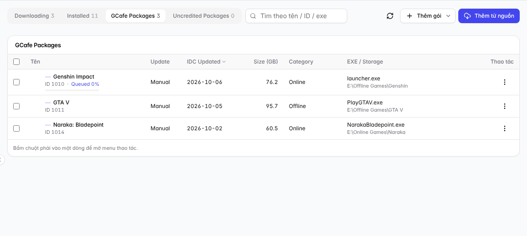Switch to the Downloading tab
The width and height of the screenshot is (527, 236).
tap(34, 16)
